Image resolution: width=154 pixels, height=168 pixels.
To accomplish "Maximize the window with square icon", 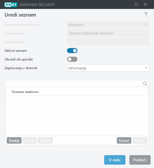I will click(x=136, y=4).
